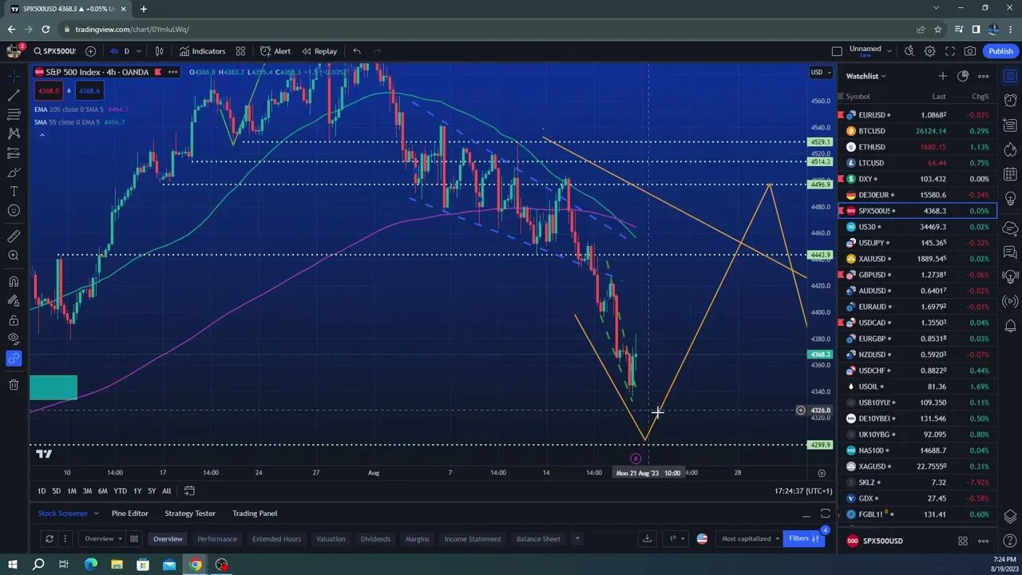This screenshot has width=1022, height=575.
Task: Remove drawings with trash icon
Action: [14, 385]
